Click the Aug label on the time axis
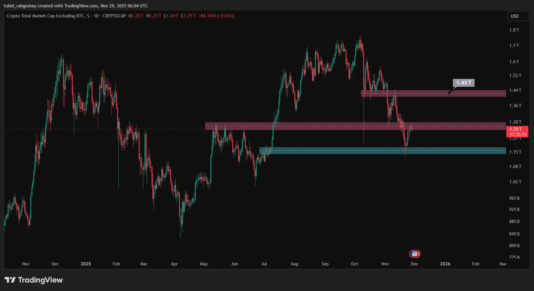 click(x=294, y=264)
